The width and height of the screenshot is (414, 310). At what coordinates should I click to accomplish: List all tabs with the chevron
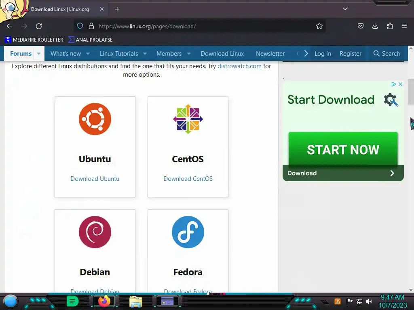tap(345, 9)
